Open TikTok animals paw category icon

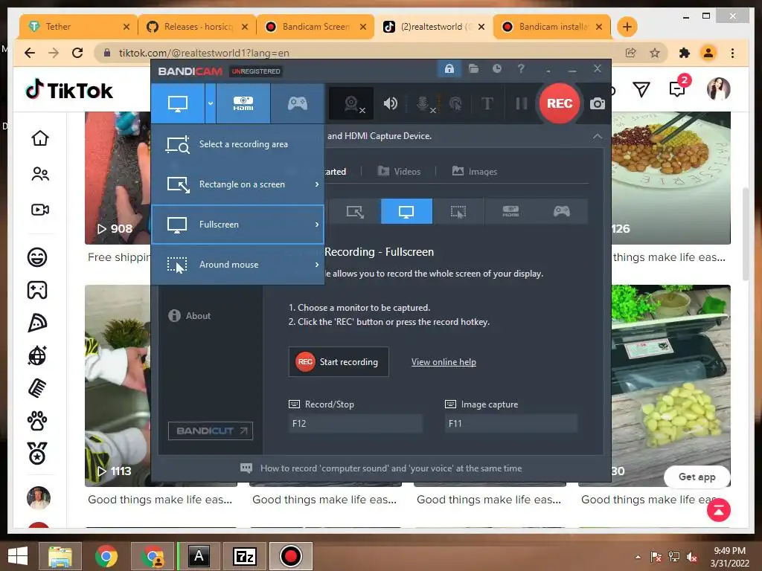(x=37, y=421)
